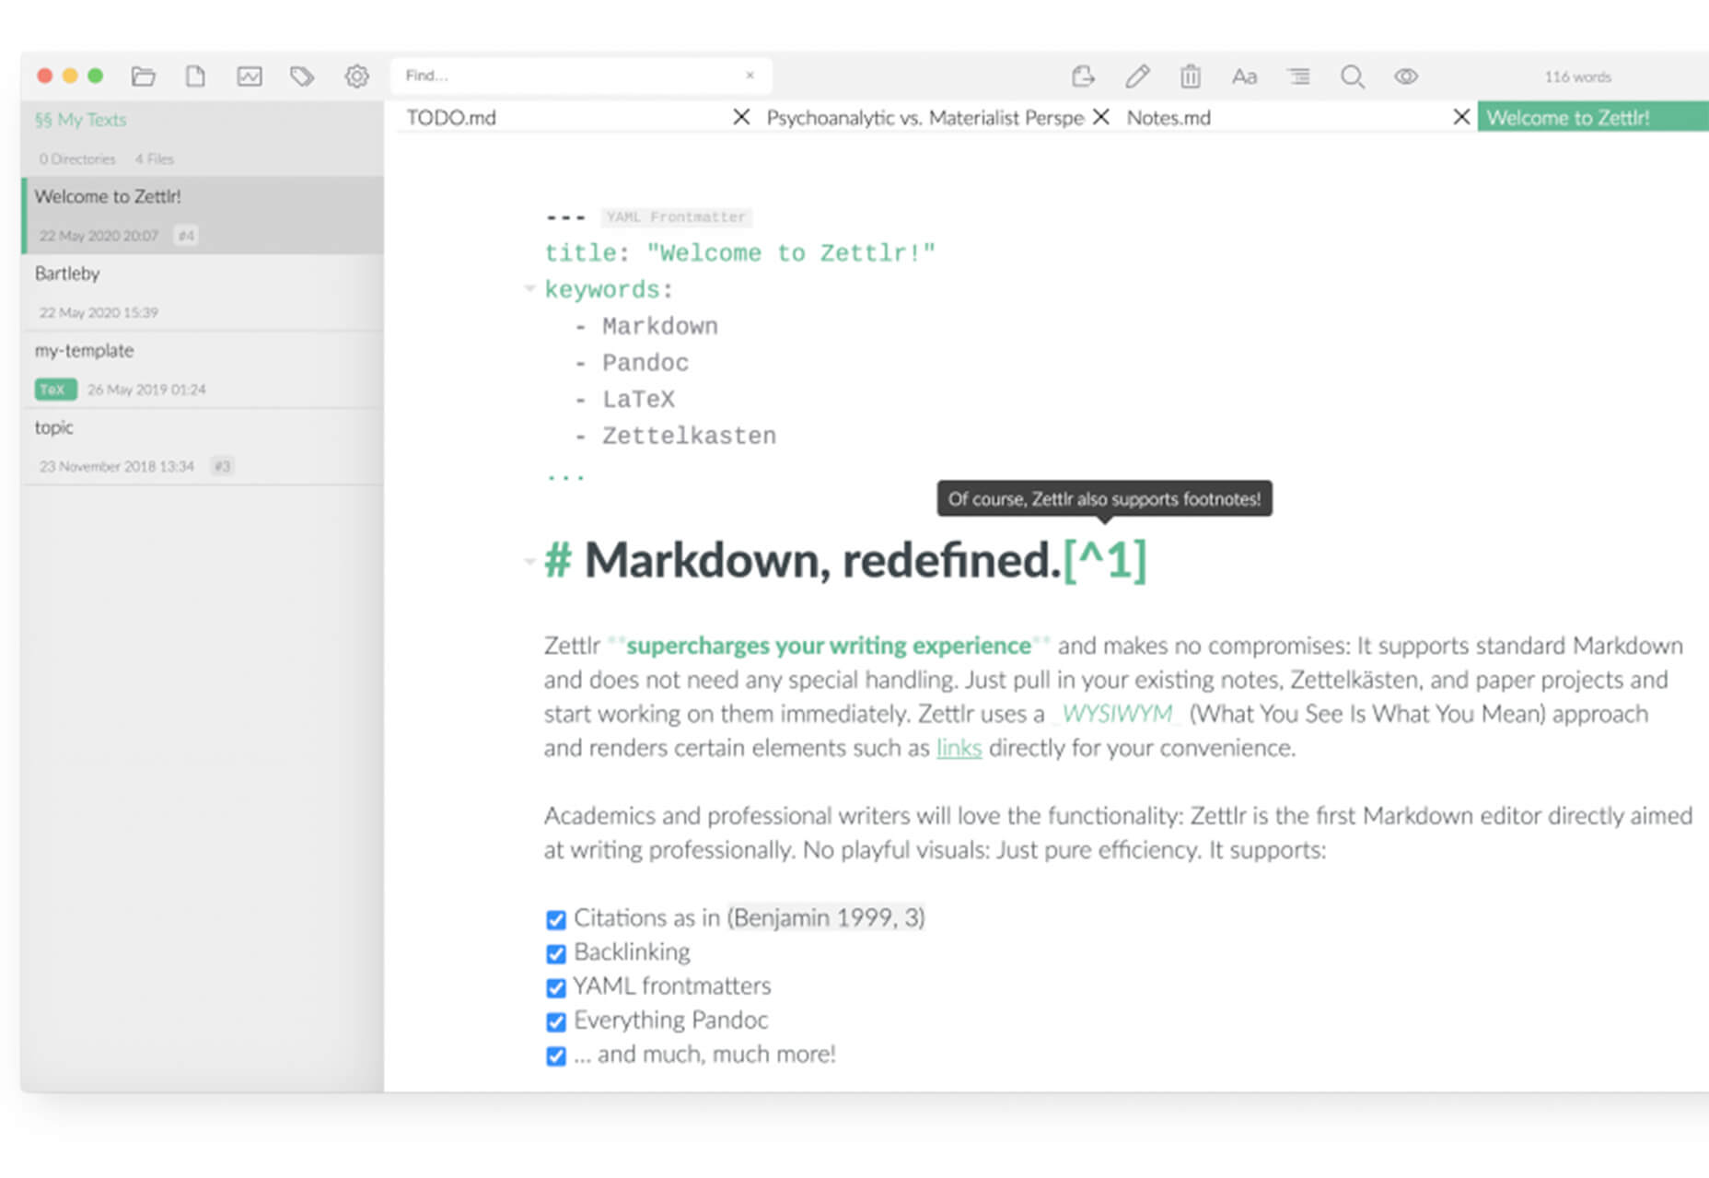Follow the green links hyperlink

(959, 748)
